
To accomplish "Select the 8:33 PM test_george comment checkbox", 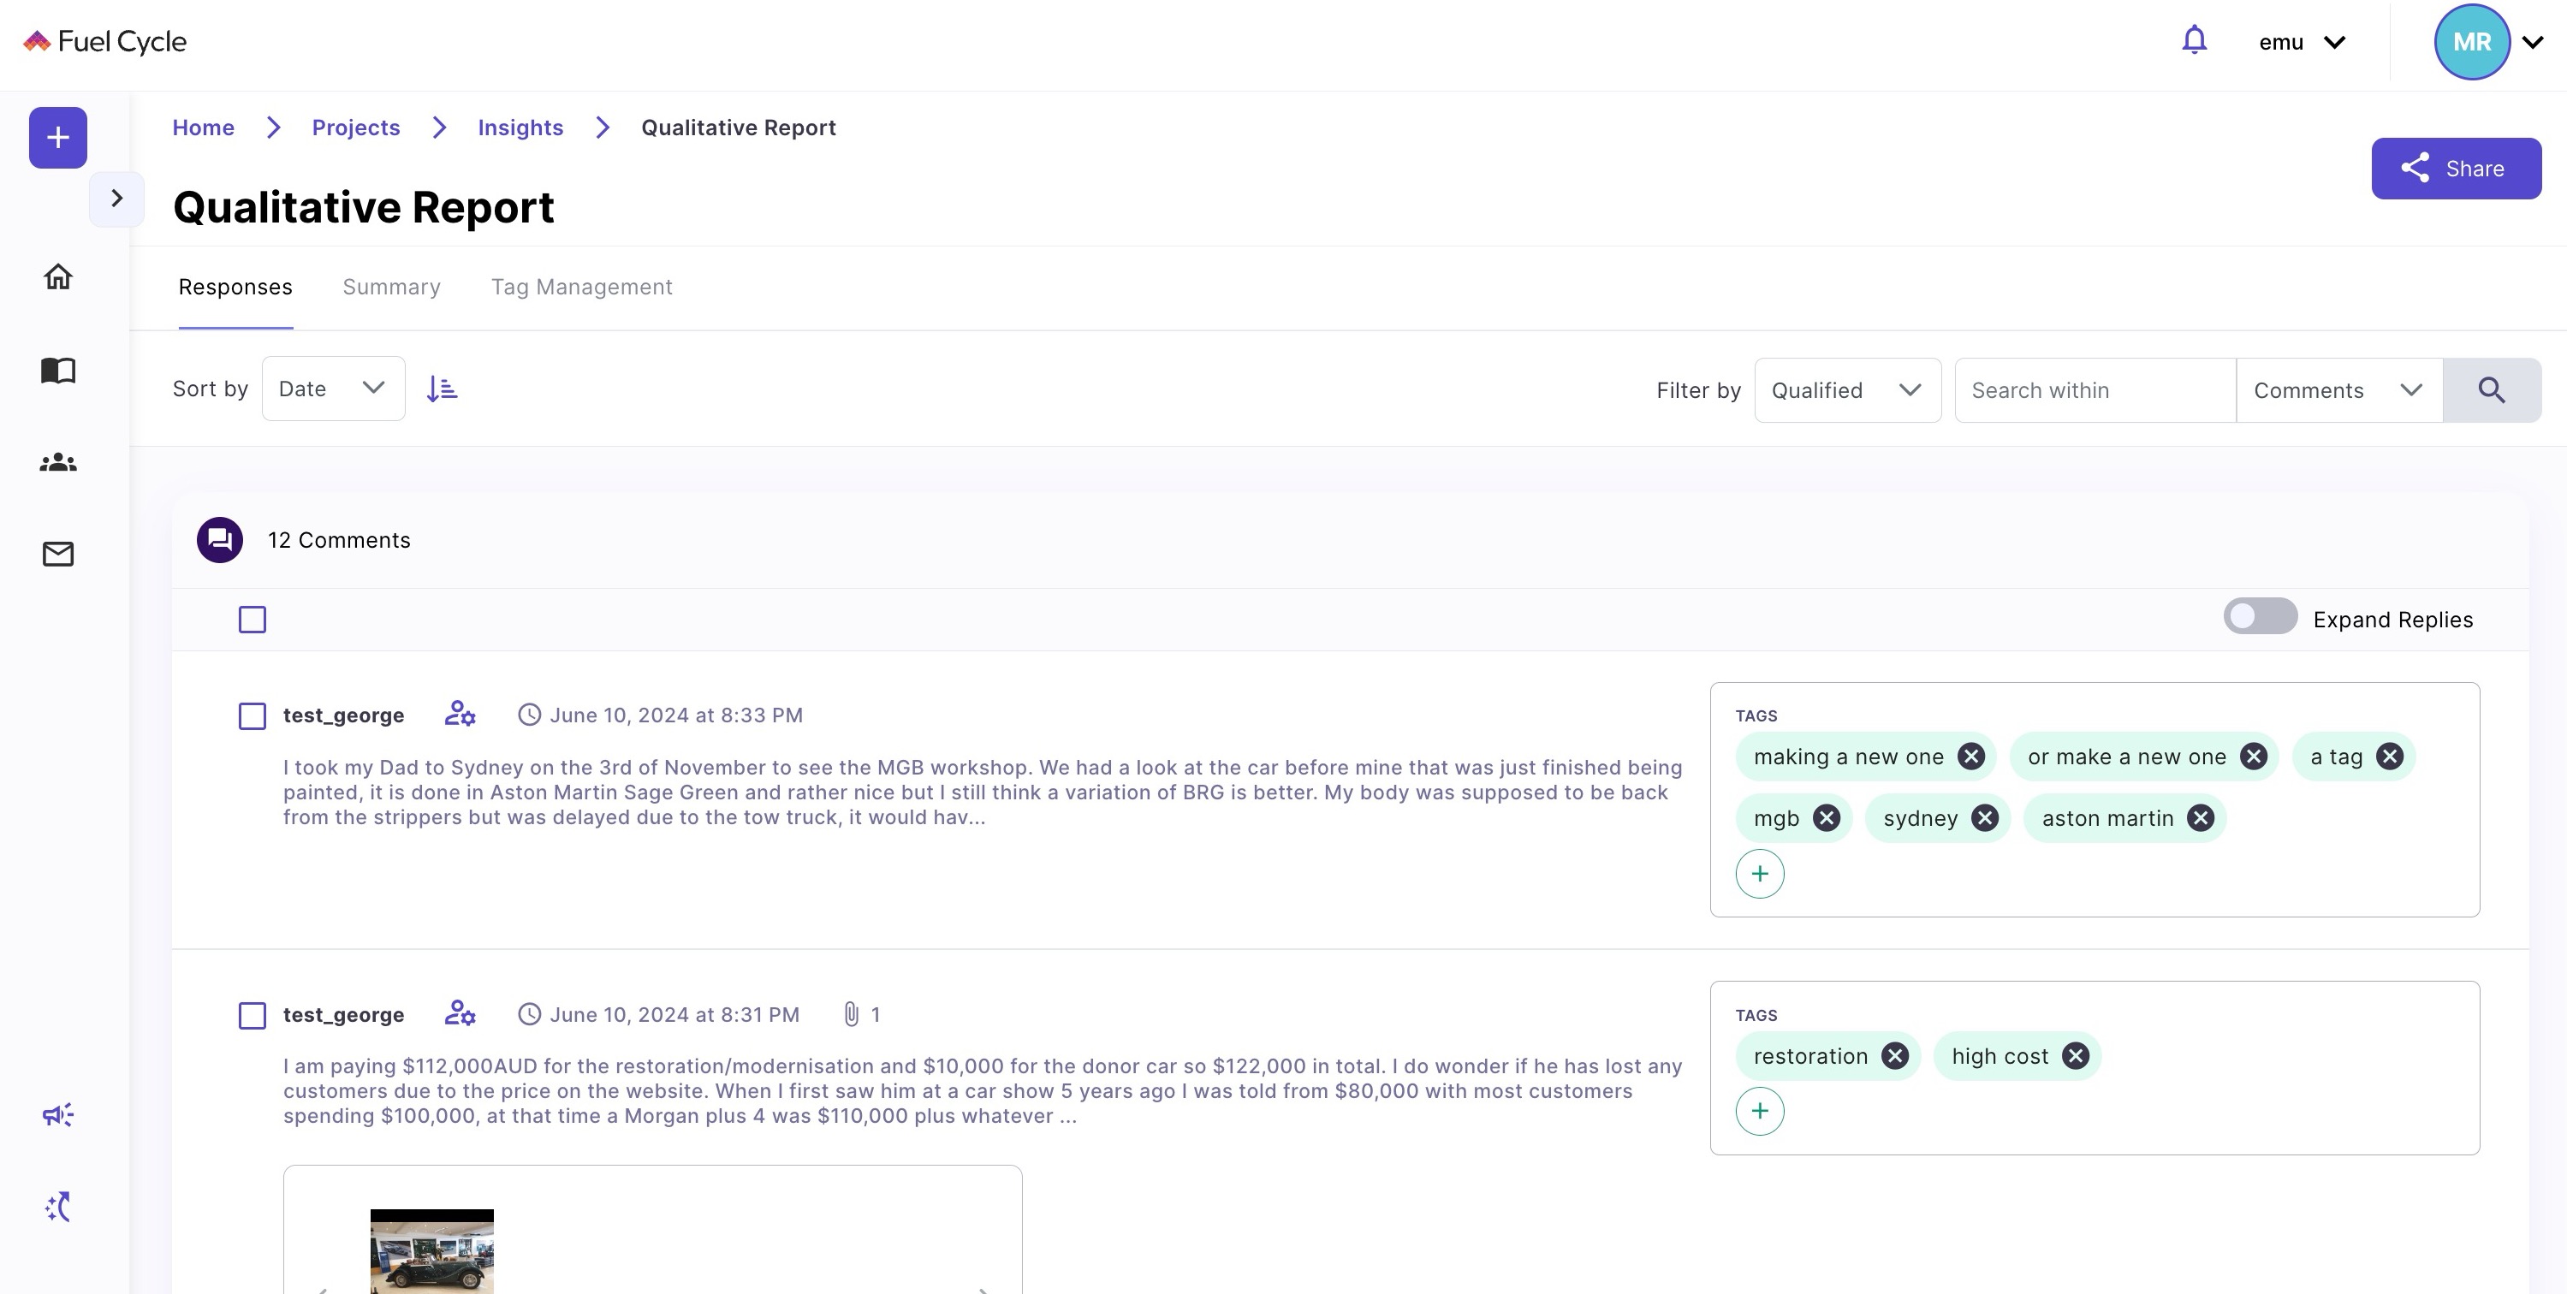I will (x=253, y=716).
